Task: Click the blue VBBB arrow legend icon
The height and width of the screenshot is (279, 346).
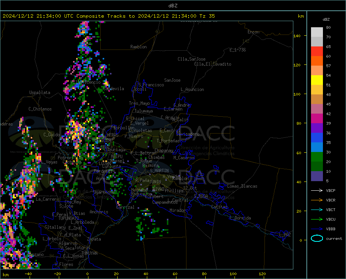Action: coord(317,229)
